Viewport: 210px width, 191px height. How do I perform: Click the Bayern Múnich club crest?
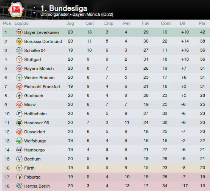[x=19, y=69]
